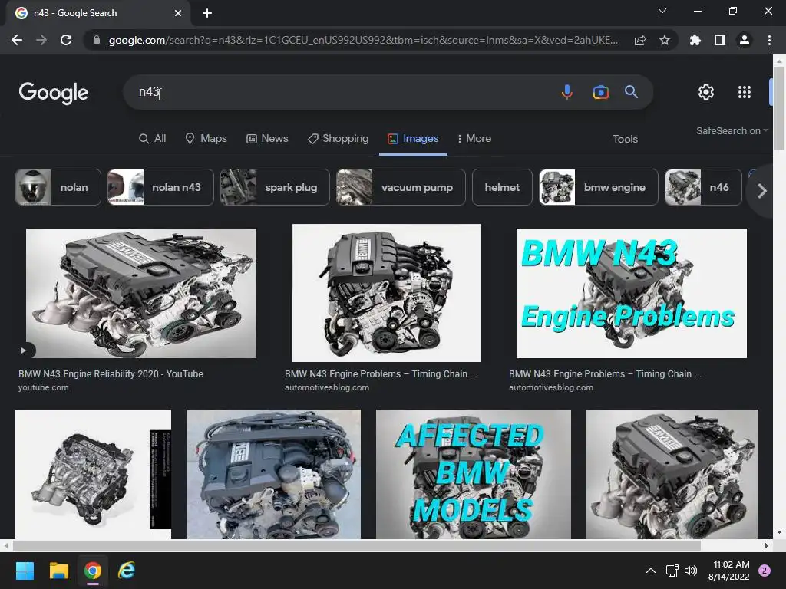Screen dimensions: 786x589
Task: Open BMW N43 Engine Reliability 2020 YouTube link
Action: point(111,374)
